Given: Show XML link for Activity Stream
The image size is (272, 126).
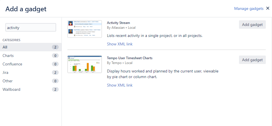Looking at the screenshot, I should point(120,44).
